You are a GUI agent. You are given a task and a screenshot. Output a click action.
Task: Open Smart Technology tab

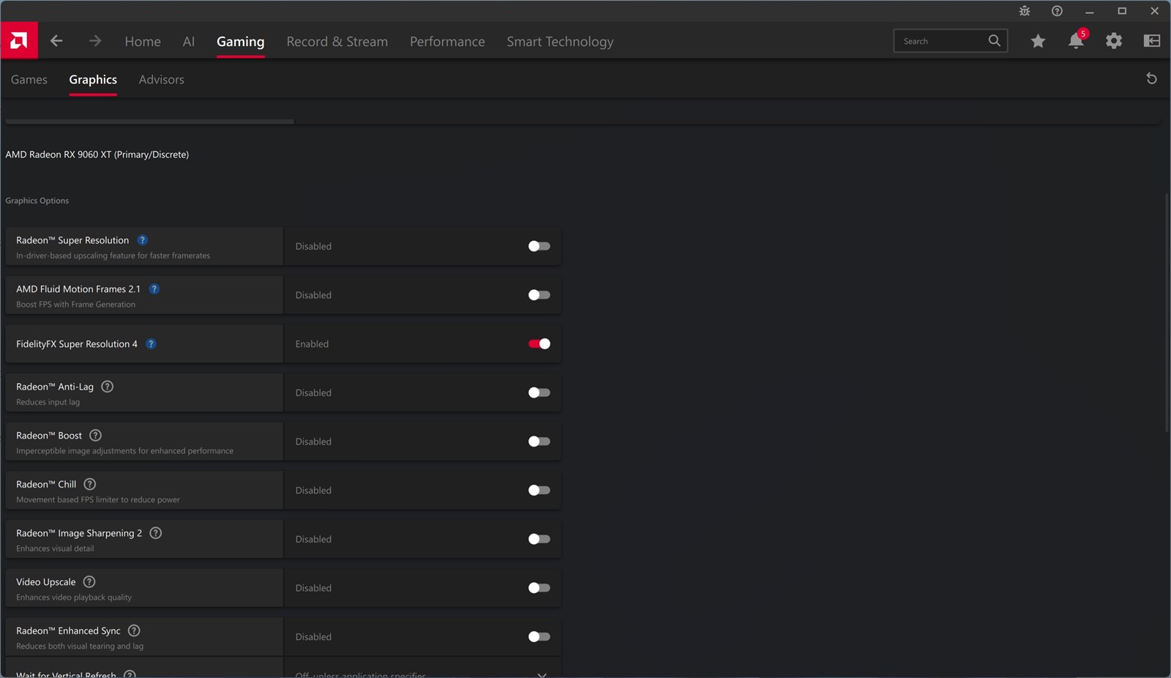pos(561,42)
